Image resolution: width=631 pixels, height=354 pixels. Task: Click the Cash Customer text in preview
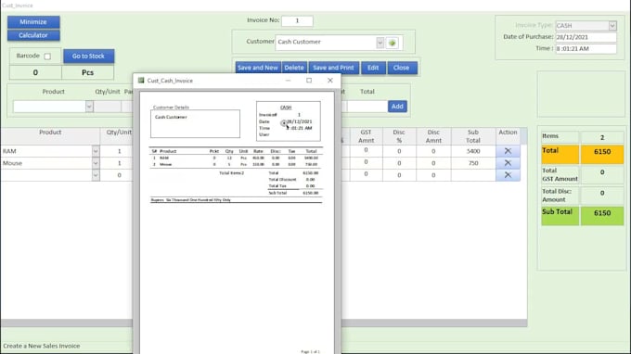click(171, 117)
